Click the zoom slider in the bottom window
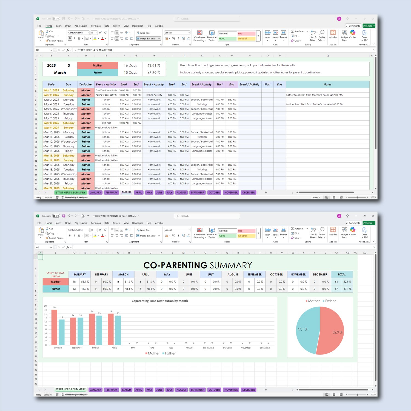411x411 pixels. pos(357,395)
